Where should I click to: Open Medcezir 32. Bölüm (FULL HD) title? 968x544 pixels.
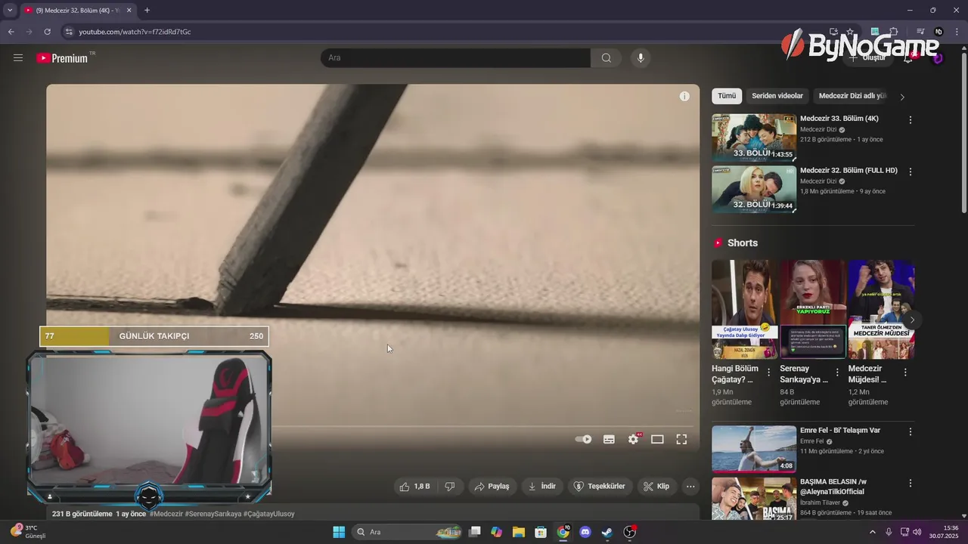(849, 171)
